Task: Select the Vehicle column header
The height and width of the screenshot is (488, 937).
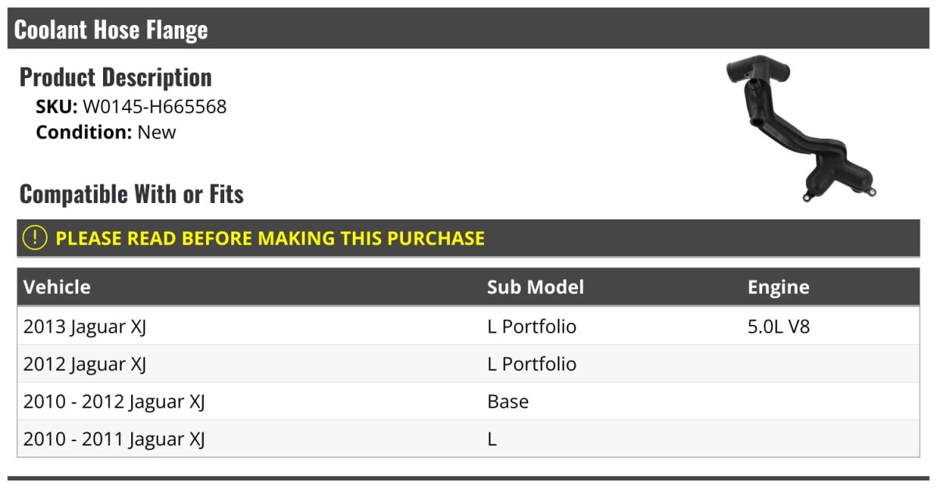Action: pos(57,287)
